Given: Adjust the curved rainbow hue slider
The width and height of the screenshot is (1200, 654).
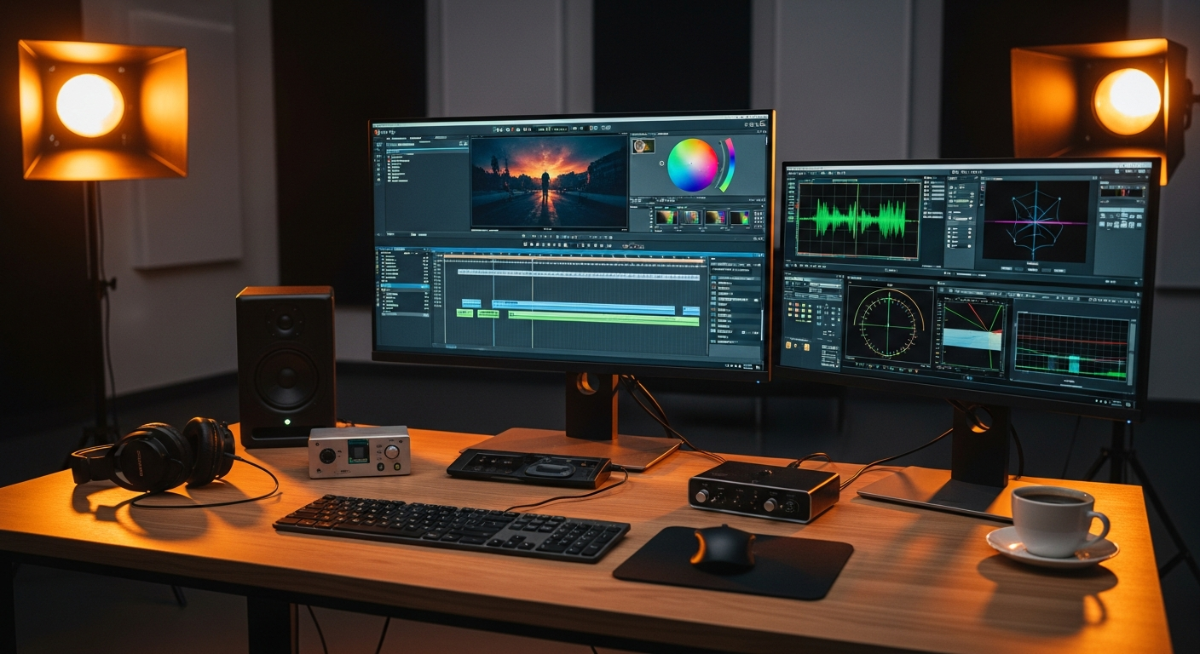Looking at the screenshot, I should [x=728, y=164].
